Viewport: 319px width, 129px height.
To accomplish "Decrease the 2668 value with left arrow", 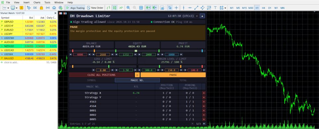I will (x=93, y=55).
